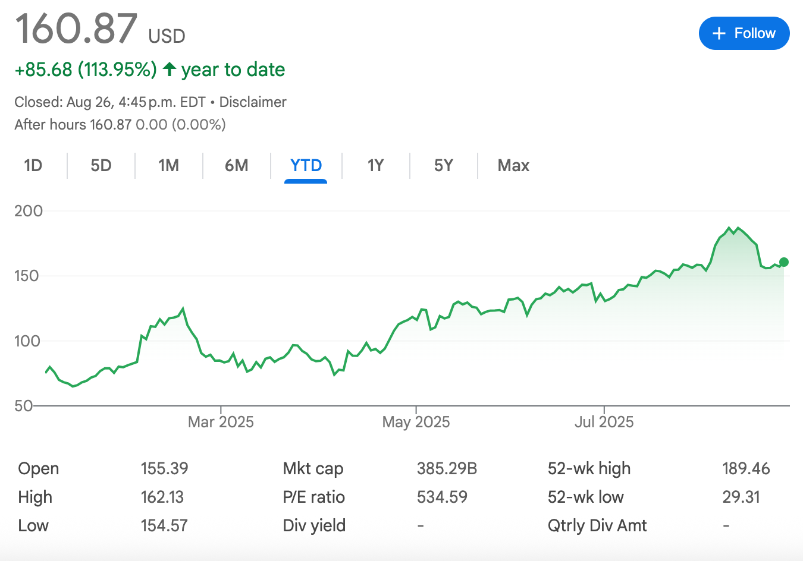Open the 5Y chart range

[443, 165]
